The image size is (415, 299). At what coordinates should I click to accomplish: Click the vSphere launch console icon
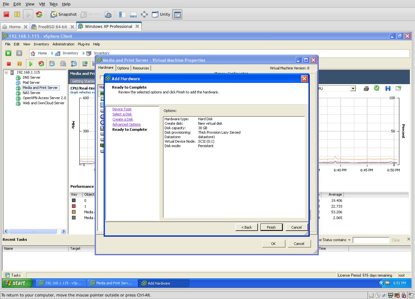pyautogui.click(x=85, y=64)
